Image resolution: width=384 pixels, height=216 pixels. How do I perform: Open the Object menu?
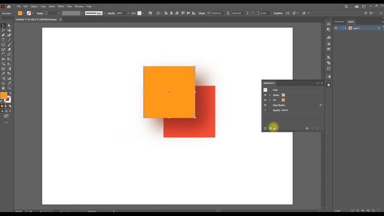click(34, 7)
